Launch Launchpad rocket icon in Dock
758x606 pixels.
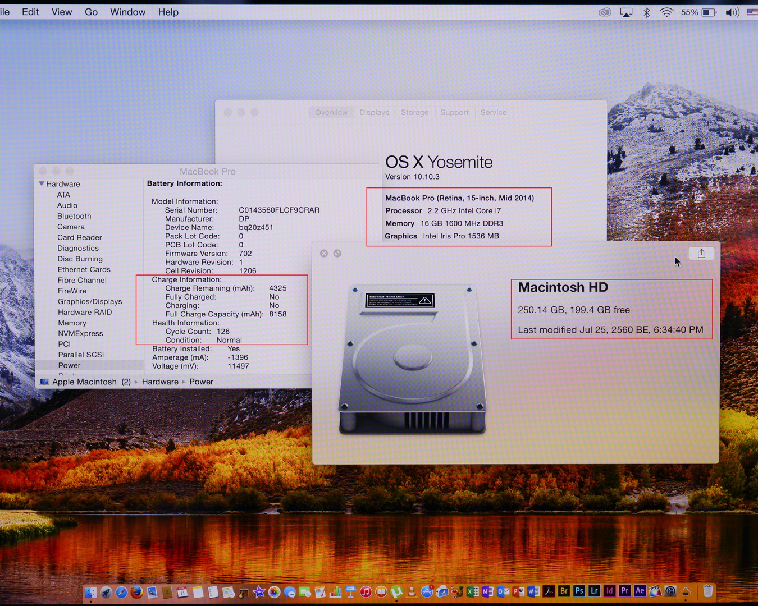coord(106,592)
